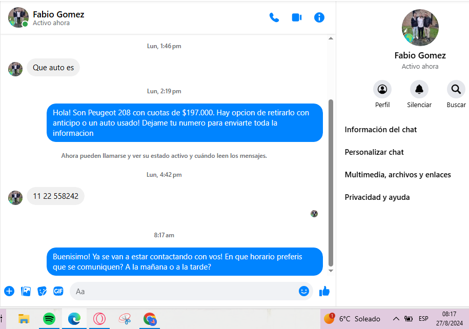469x329 pixels.
Task: Open the GIF picker
Action: point(58,291)
